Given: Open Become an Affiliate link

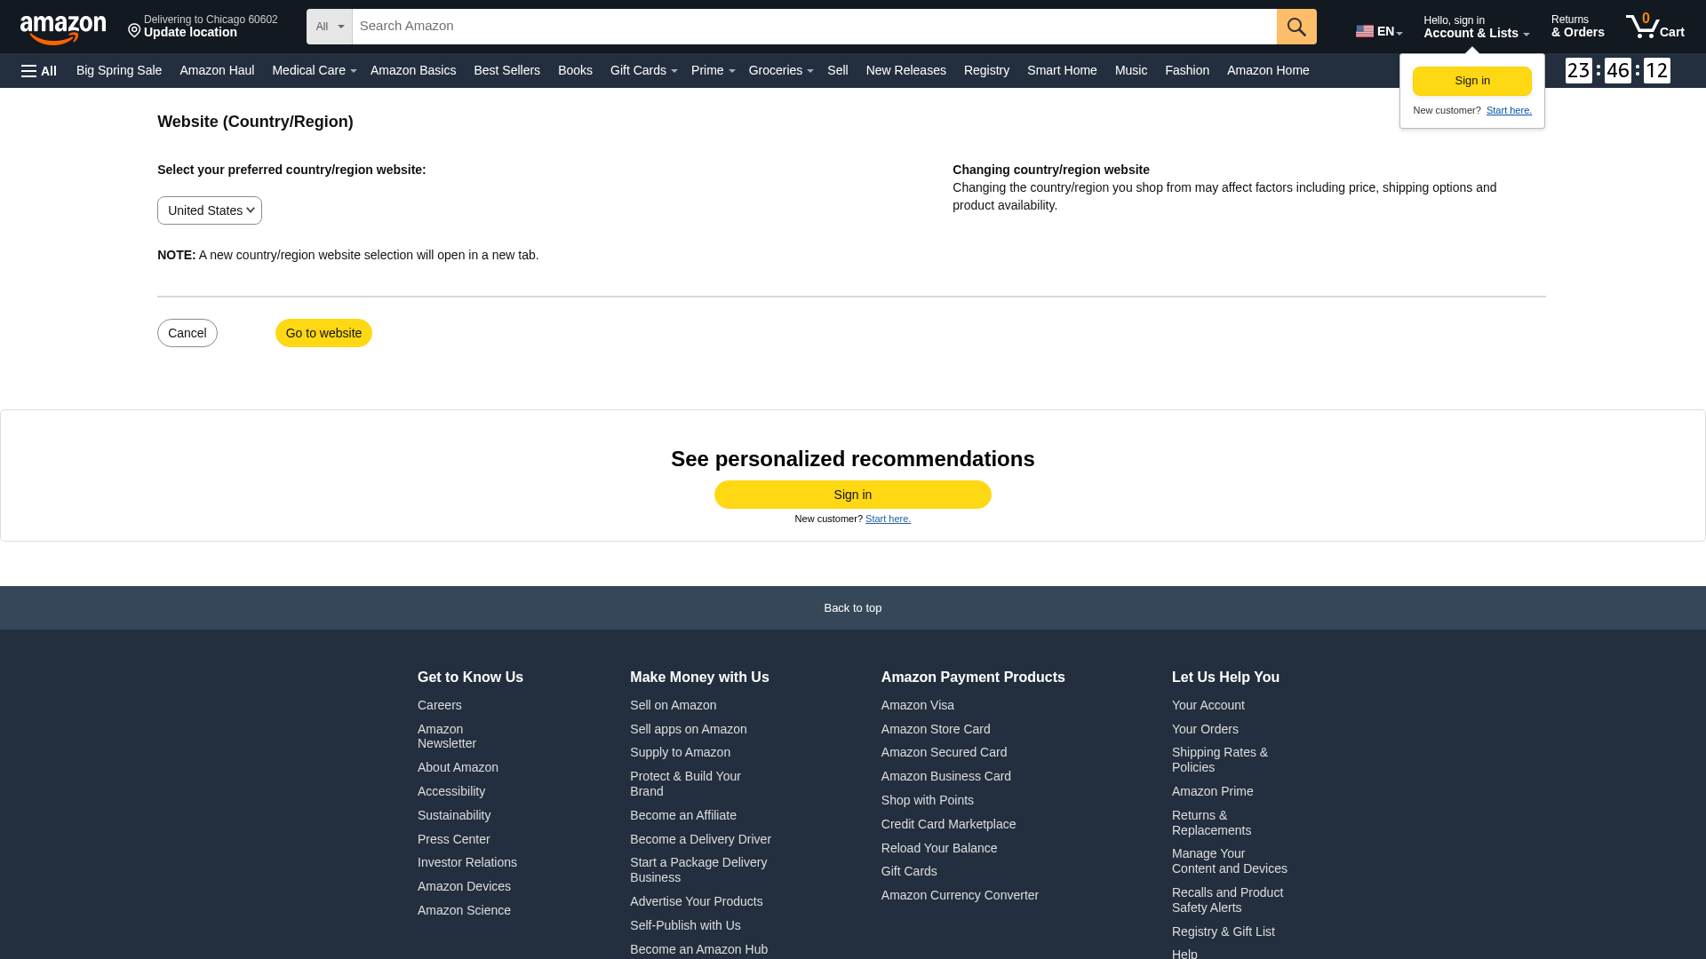Looking at the screenshot, I should coord(683,815).
